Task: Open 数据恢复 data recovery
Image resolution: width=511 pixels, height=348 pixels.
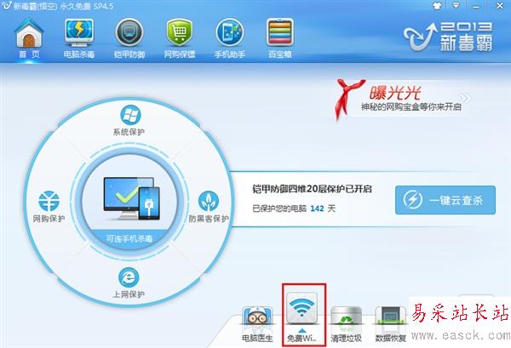Action: (x=390, y=324)
